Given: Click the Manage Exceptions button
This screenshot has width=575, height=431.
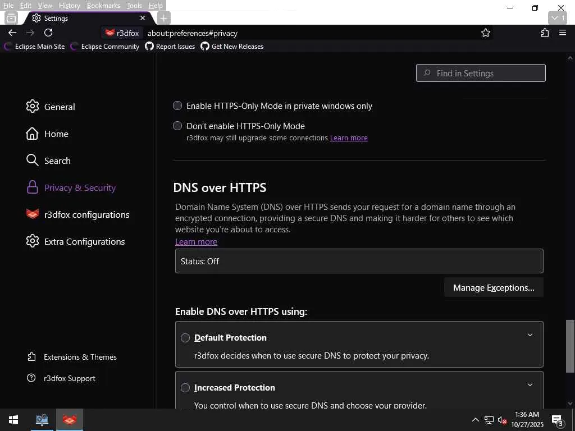Looking at the screenshot, I should (494, 287).
